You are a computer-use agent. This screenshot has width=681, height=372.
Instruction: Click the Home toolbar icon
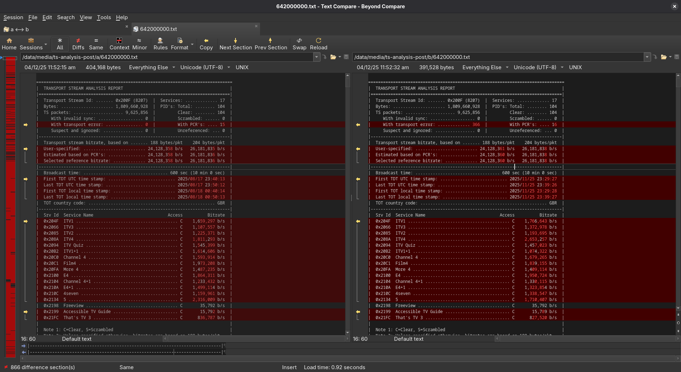(x=9, y=44)
